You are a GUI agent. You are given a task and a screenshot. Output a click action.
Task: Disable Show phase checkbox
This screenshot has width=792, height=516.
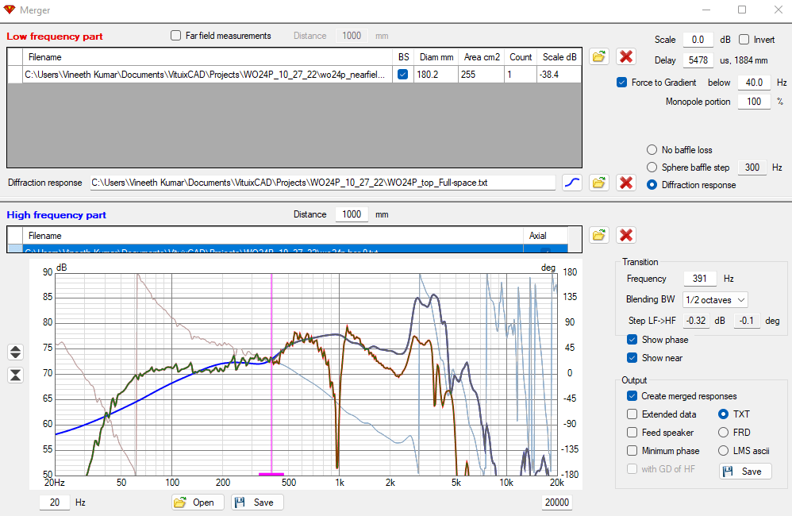[632, 340]
